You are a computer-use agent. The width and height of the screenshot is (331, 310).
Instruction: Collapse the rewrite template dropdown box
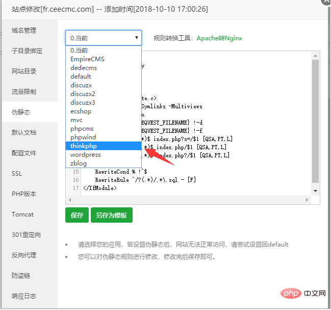pyautogui.click(x=104, y=38)
